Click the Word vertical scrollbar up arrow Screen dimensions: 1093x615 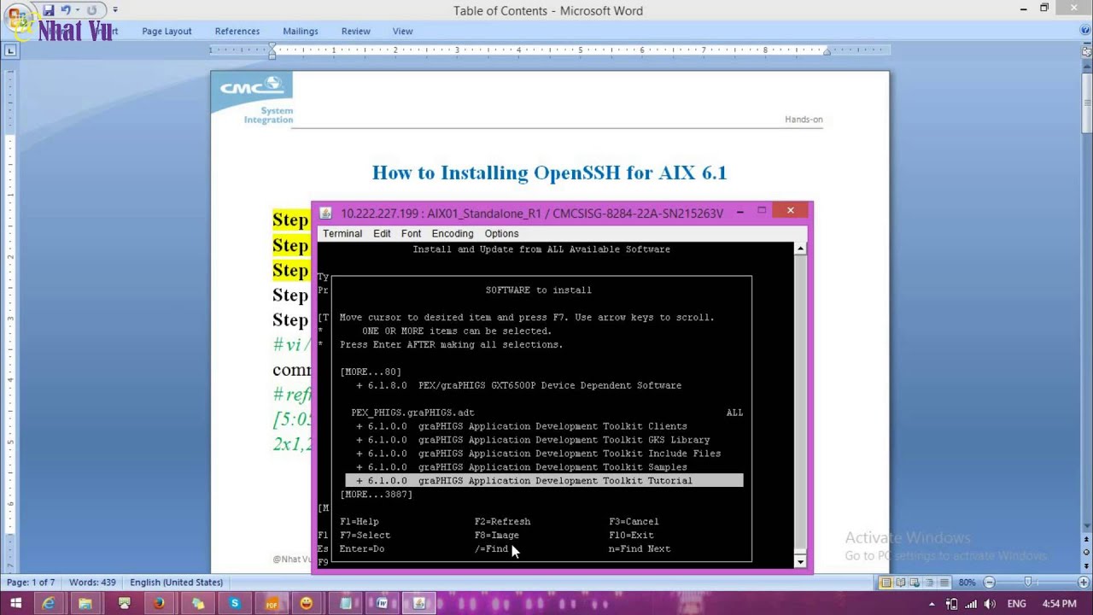pyautogui.click(x=1086, y=64)
